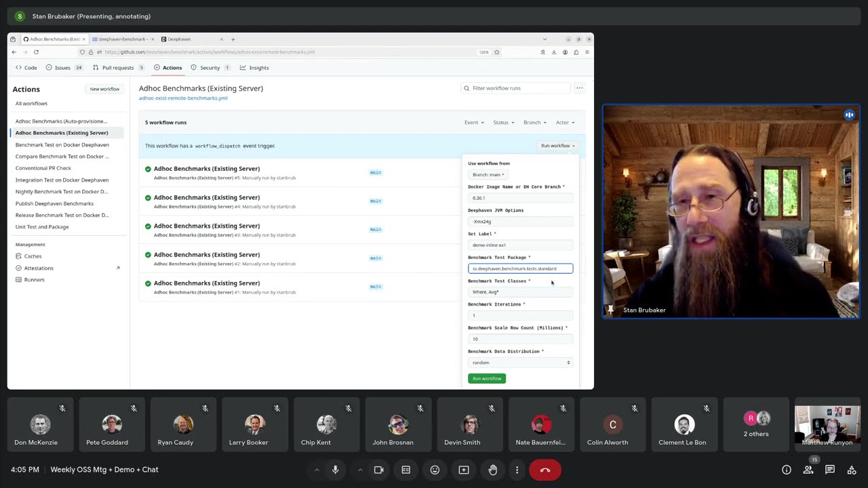Switch to the Deephaven browser tab
Viewport: 868px width, 488px height.
pos(192,39)
